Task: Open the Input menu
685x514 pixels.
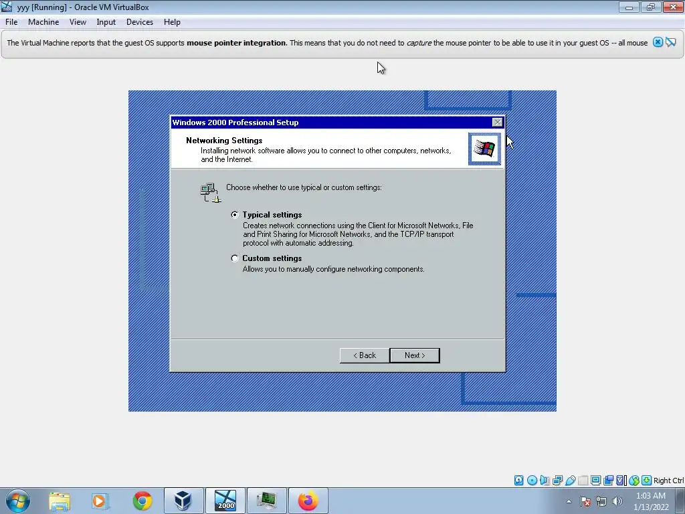Action: [106, 22]
